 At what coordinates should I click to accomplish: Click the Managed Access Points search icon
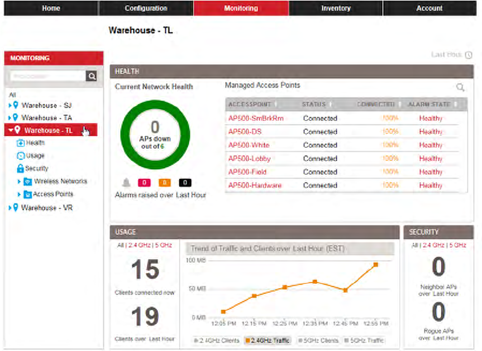coord(460,87)
